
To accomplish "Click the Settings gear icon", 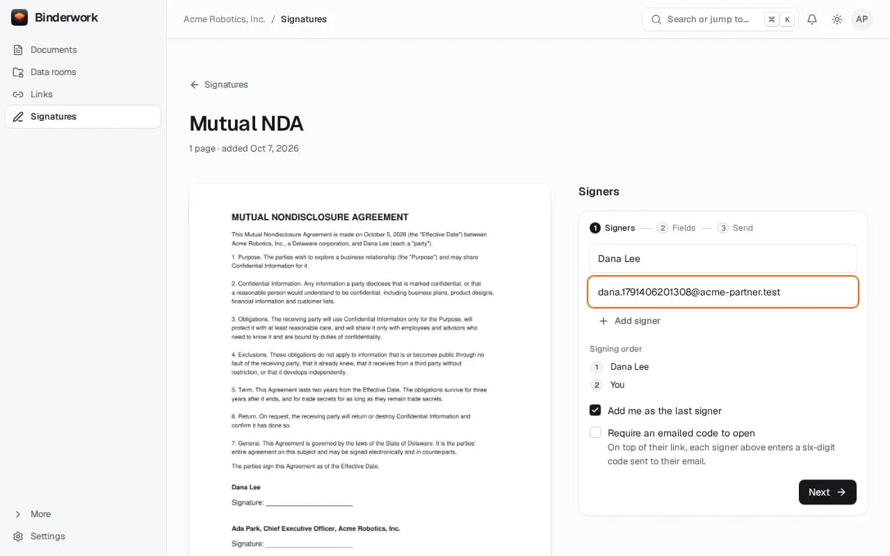I will [18, 537].
